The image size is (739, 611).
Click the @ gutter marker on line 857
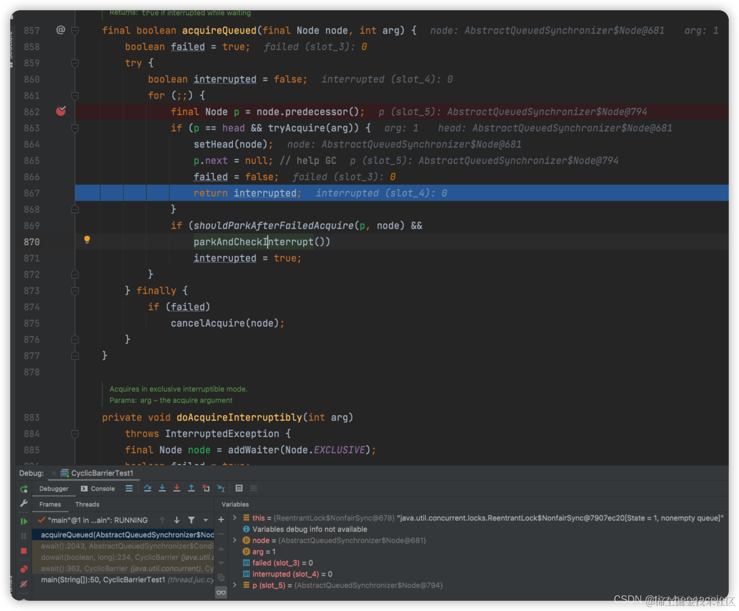pyautogui.click(x=61, y=30)
